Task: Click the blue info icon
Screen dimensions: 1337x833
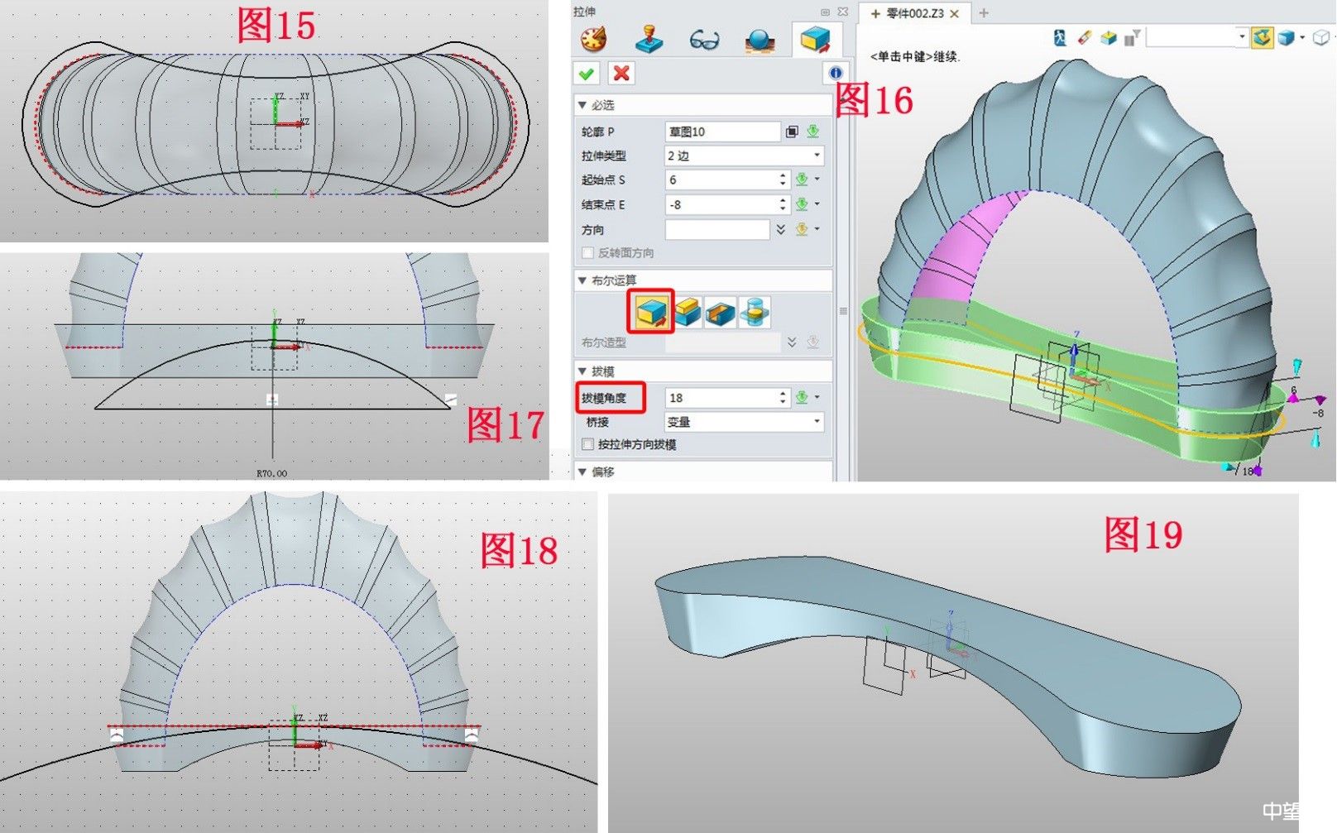Action: point(835,73)
